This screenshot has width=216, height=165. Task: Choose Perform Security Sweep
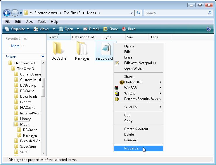pos(139,99)
